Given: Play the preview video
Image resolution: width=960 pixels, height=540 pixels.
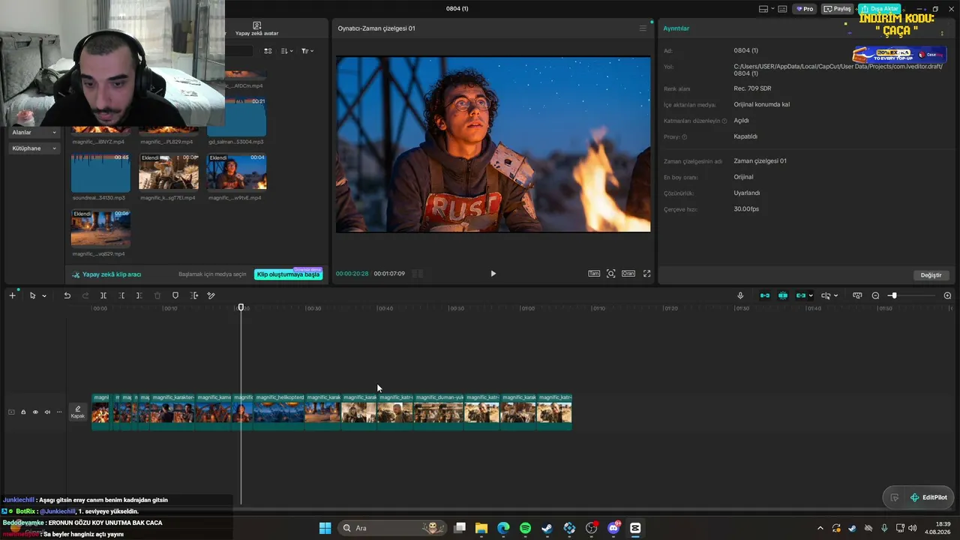Looking at the screenshot, I should pyautogui.click(x=493, y=274).
